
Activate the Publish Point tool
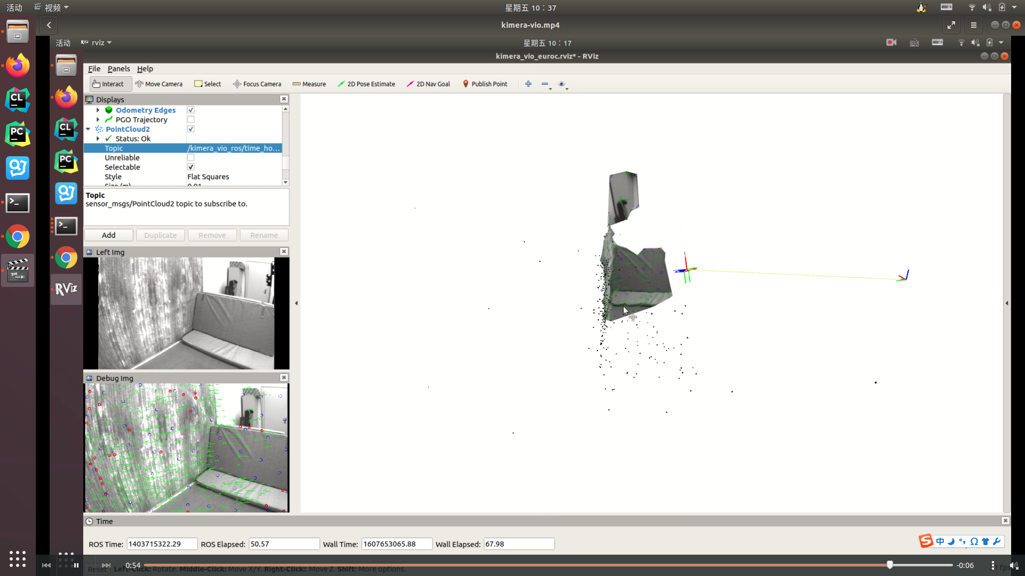(485, 84)
